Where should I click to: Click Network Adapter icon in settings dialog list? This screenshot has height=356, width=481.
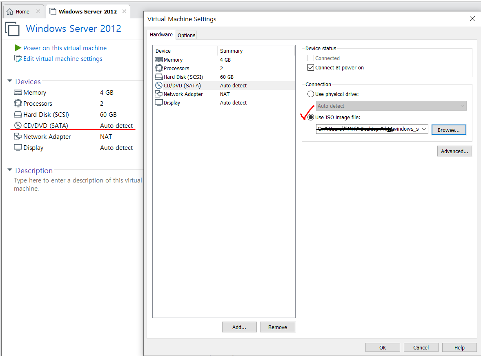click(158, 94)
